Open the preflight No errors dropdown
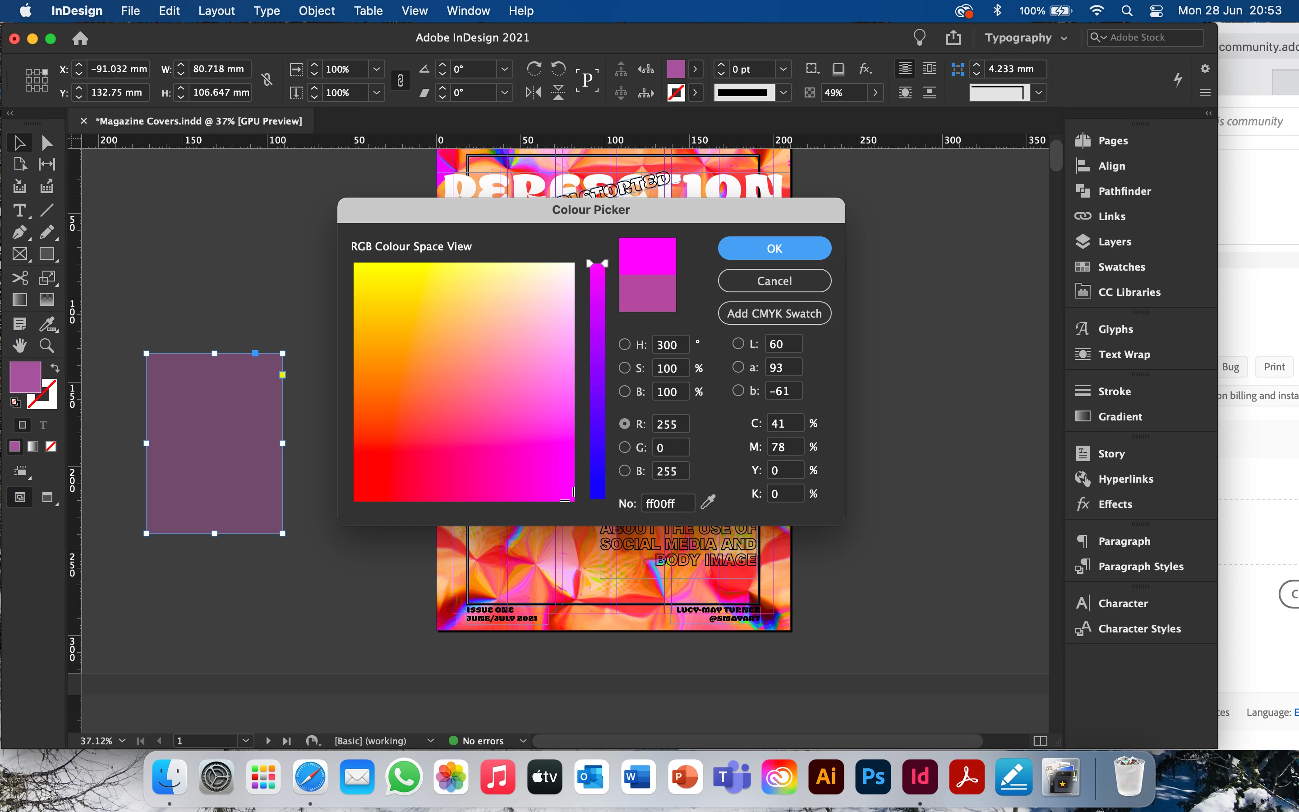 point(523,741)
